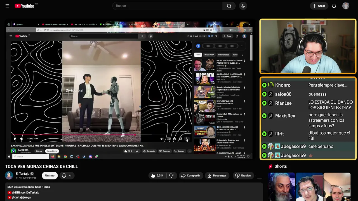In streamed video, click inner fullscreen icon
The image size is (358, 201).
(187, 139)
